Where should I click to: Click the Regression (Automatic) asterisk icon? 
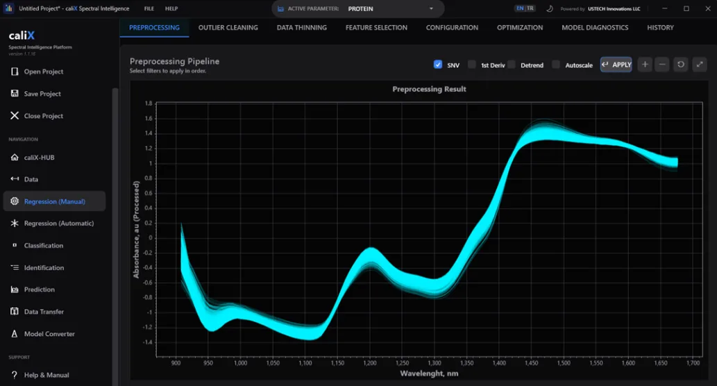tap(15, 223)
